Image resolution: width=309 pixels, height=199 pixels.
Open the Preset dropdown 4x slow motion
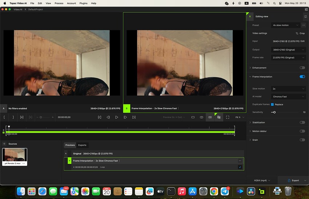(285, 25)
